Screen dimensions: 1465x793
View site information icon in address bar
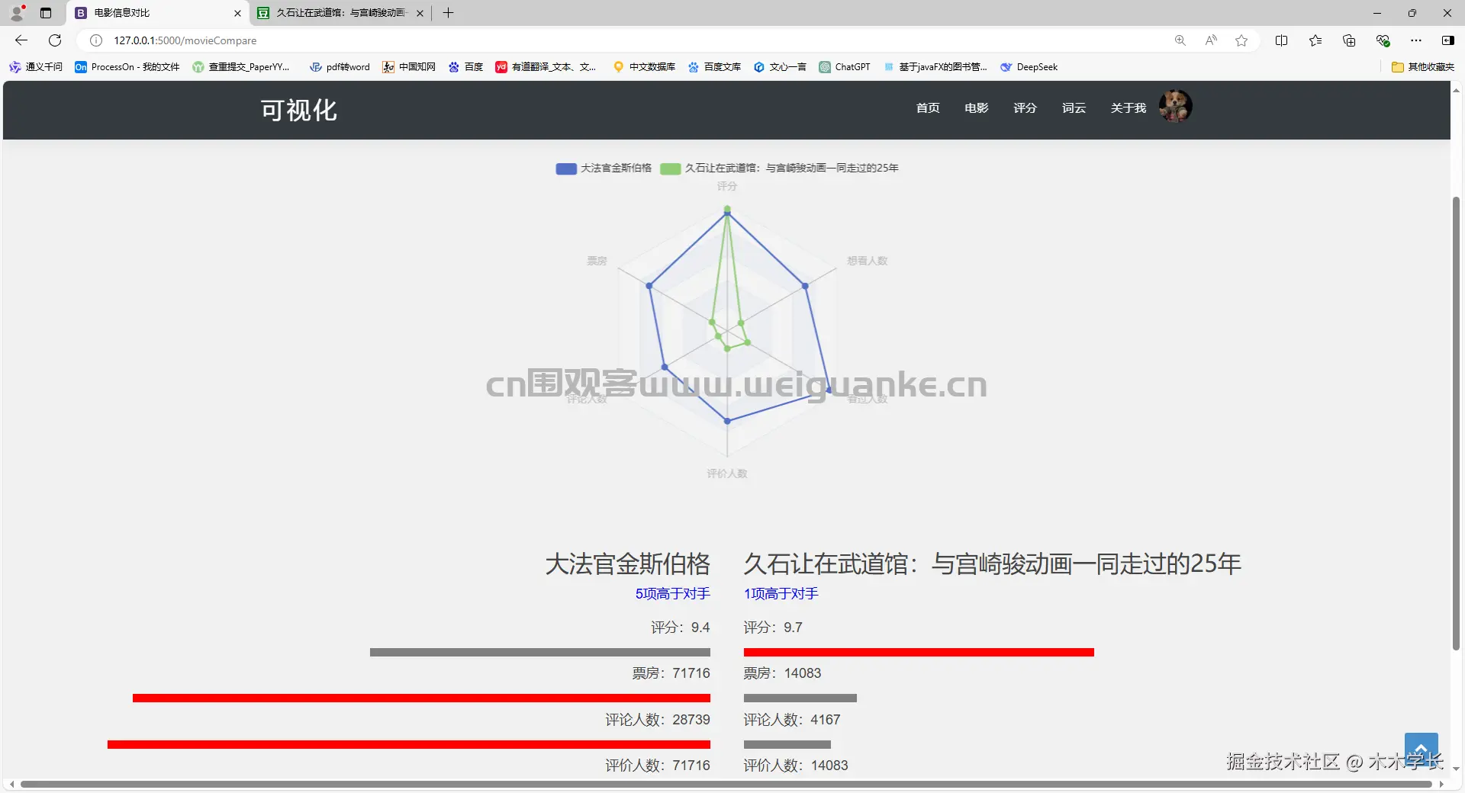96,40
